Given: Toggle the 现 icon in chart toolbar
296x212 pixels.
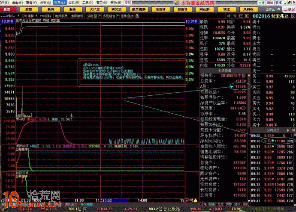Looking at the screenshot, I should pyautogui.click(x=235, y=16).
